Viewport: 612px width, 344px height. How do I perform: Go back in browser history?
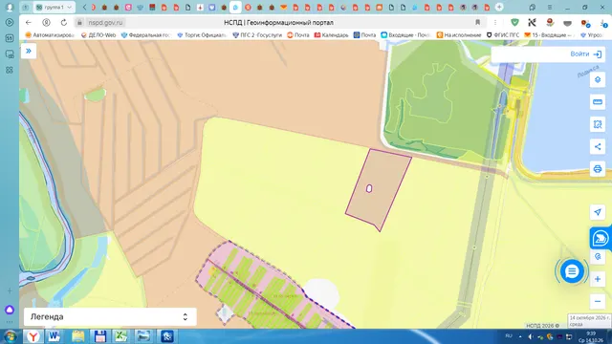pos(28,23)
